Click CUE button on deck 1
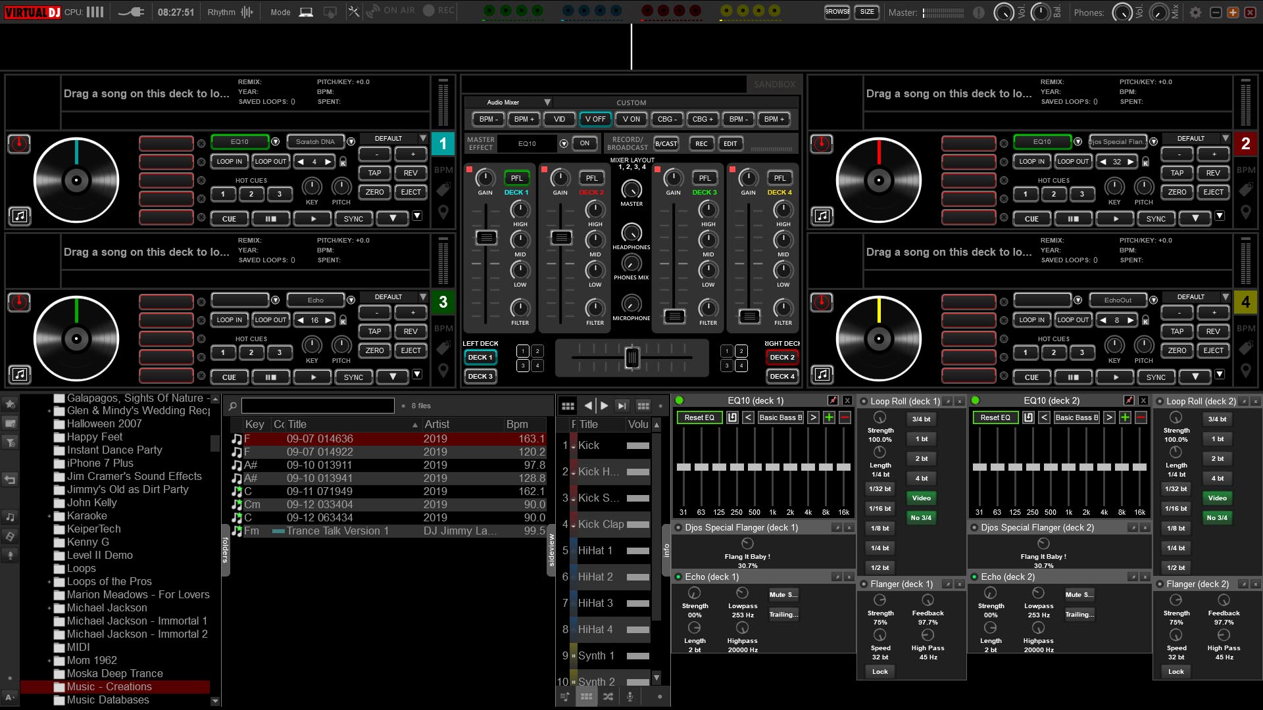 tap(229, 219)
